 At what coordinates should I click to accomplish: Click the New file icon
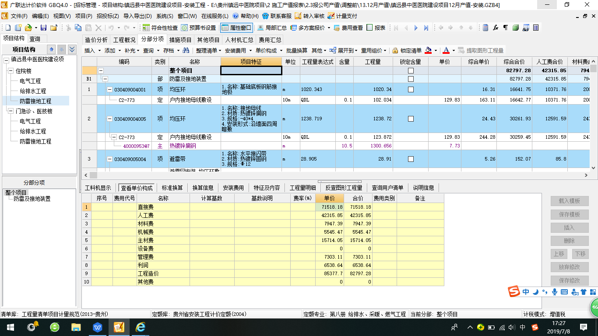coord(7,28)
